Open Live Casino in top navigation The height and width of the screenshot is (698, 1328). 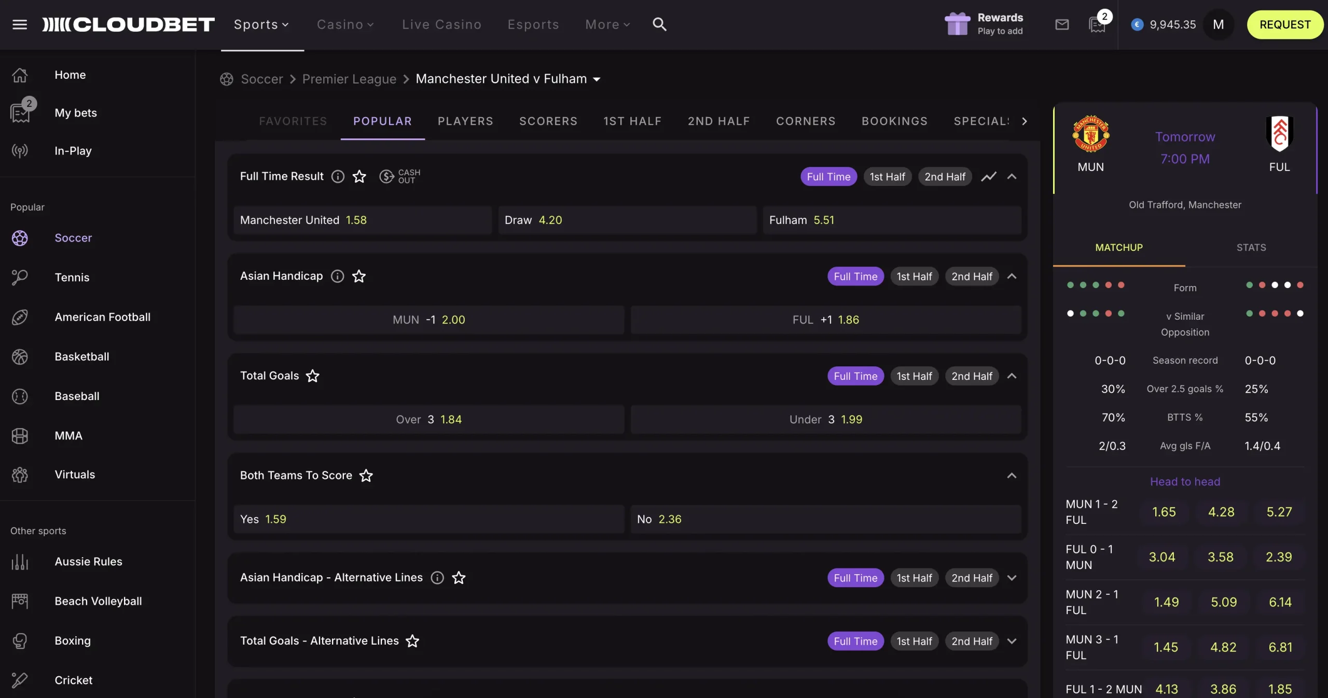(x=441, y=24)
